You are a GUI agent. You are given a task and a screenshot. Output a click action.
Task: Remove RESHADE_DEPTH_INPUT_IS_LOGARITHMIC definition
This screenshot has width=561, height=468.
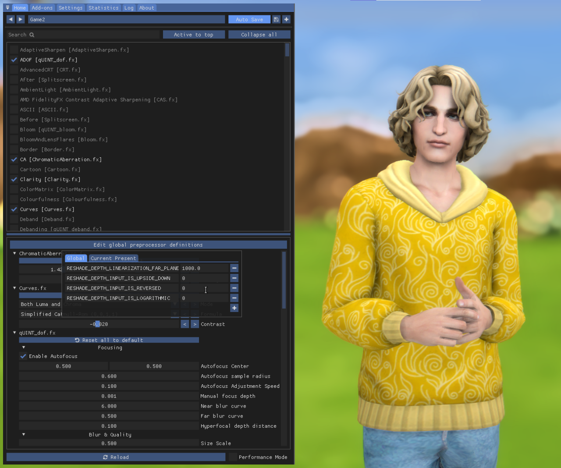(234, 298)
